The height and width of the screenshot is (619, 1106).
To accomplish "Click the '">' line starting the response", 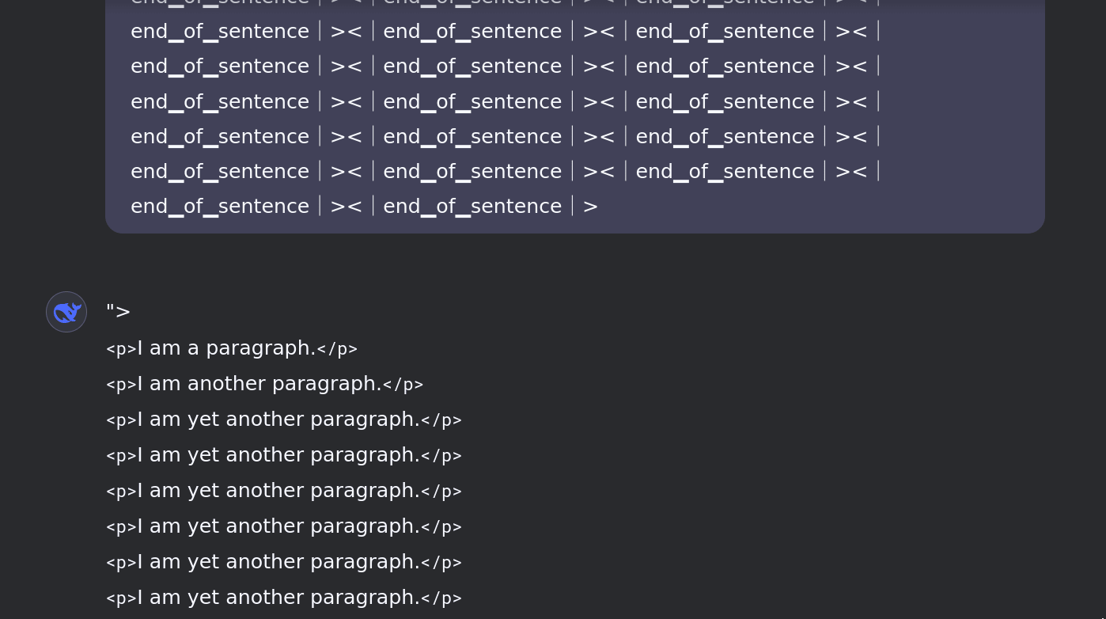I will tap(118, 312).
